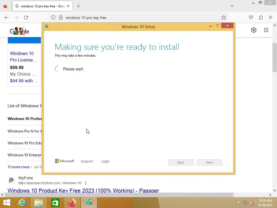Open the Firefox extensions puzzle icon

[261, 17]
